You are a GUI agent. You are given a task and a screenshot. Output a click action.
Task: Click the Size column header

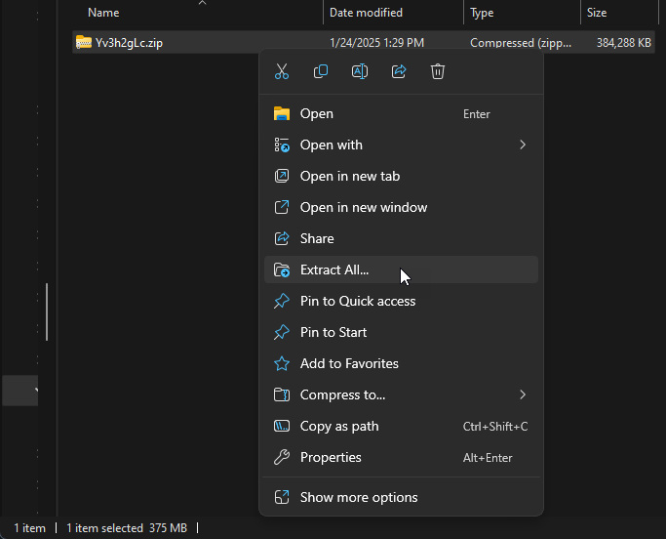click(x=597, y=13)
